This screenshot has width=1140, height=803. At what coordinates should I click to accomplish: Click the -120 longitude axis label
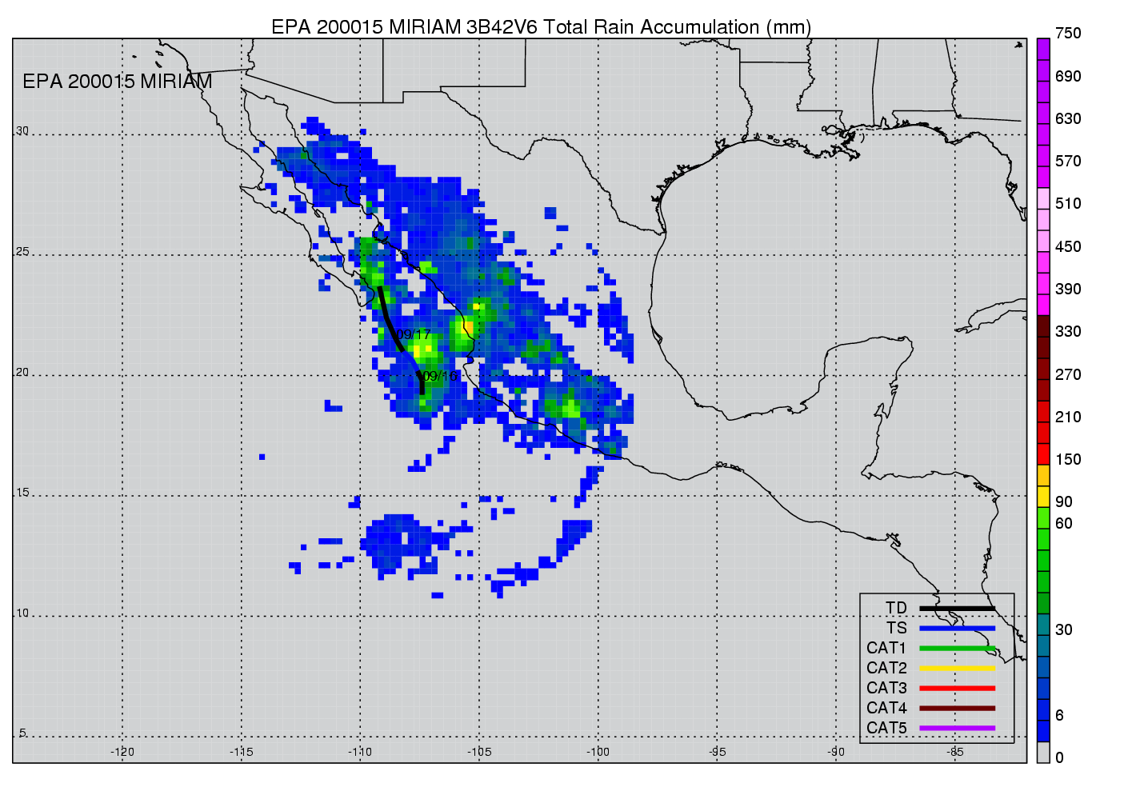tap(122, 752)
